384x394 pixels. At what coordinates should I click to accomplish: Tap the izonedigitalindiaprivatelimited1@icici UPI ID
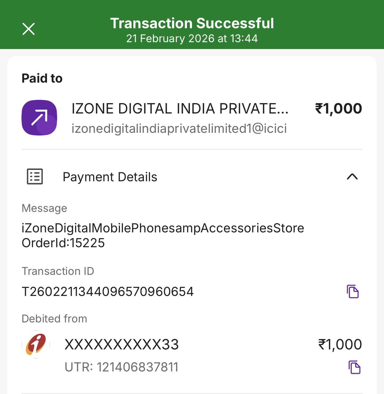click(x=179, y=129)
